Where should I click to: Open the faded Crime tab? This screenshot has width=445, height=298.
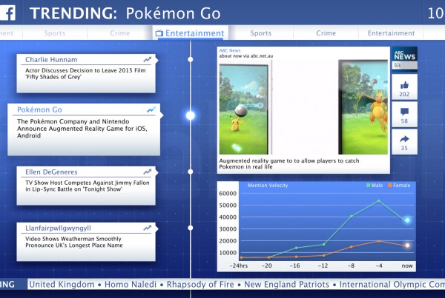[119, 33]
